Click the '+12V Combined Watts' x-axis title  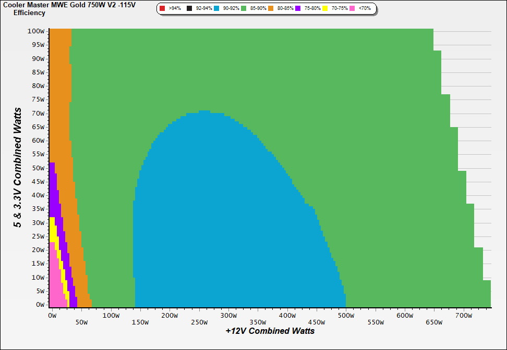pyautogui.click(x=270, y=331)
